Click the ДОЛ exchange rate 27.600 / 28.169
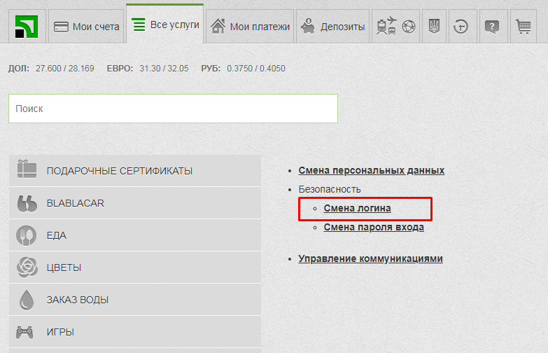548x353 pixels. click(64, 68)
